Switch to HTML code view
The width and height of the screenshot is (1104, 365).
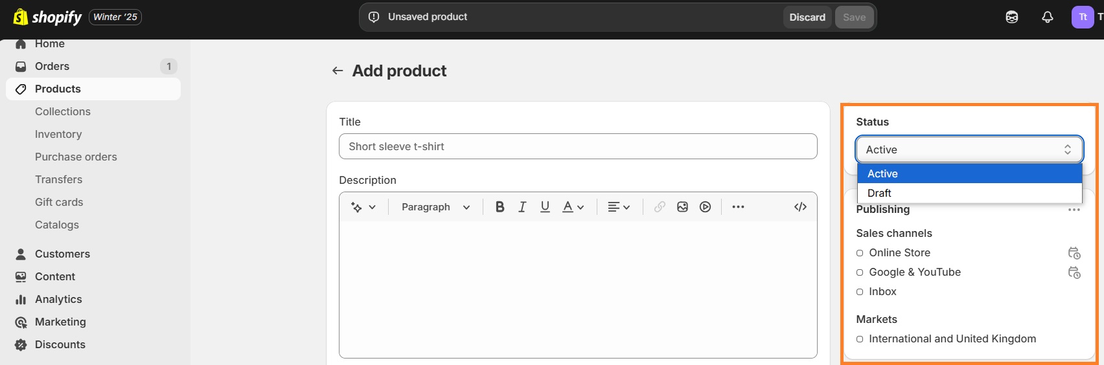[x=800, y=207]
